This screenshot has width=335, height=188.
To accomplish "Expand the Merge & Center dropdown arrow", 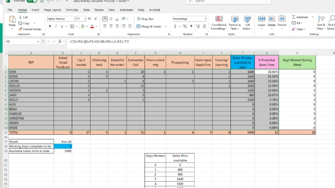I will click(166, 27).
